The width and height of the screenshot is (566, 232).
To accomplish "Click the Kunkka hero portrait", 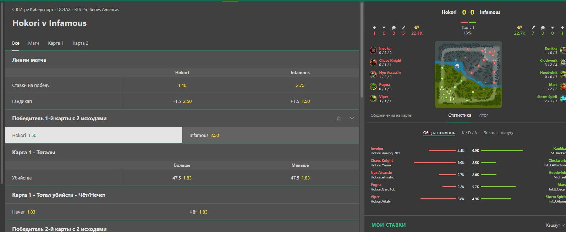I will coord(563,50).
